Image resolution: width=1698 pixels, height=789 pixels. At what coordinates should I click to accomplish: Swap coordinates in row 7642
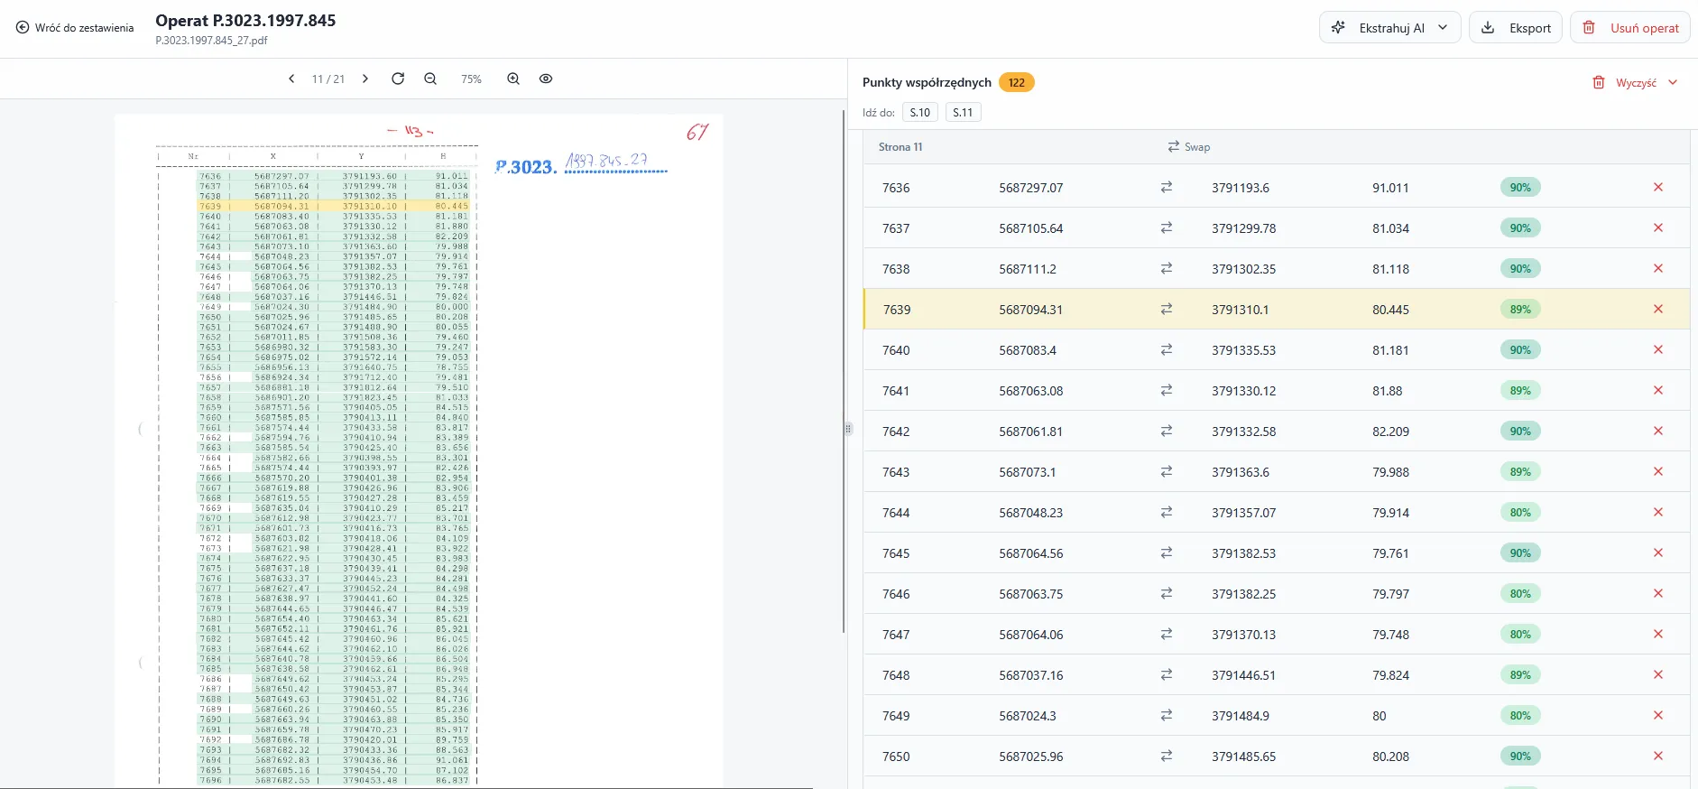(x=1167, y=431)
